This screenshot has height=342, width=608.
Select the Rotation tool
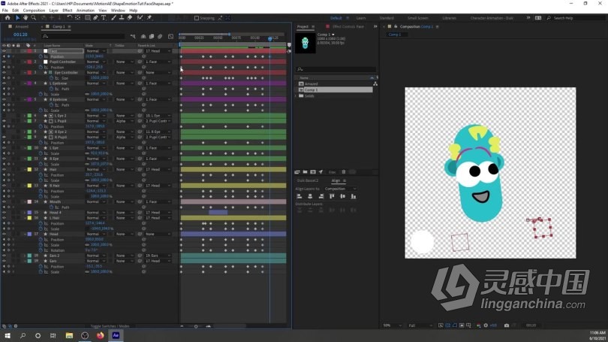[x=69, y=18]
